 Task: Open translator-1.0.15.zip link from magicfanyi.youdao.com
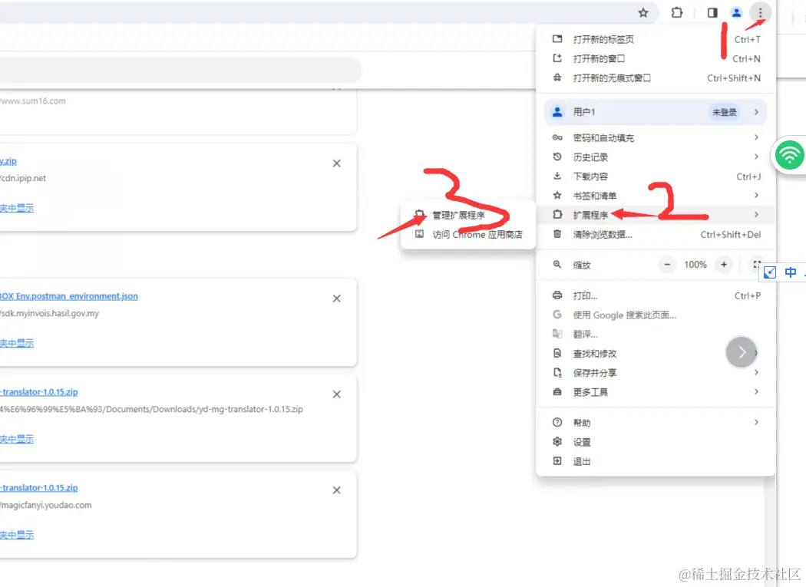tap(39, 488)
